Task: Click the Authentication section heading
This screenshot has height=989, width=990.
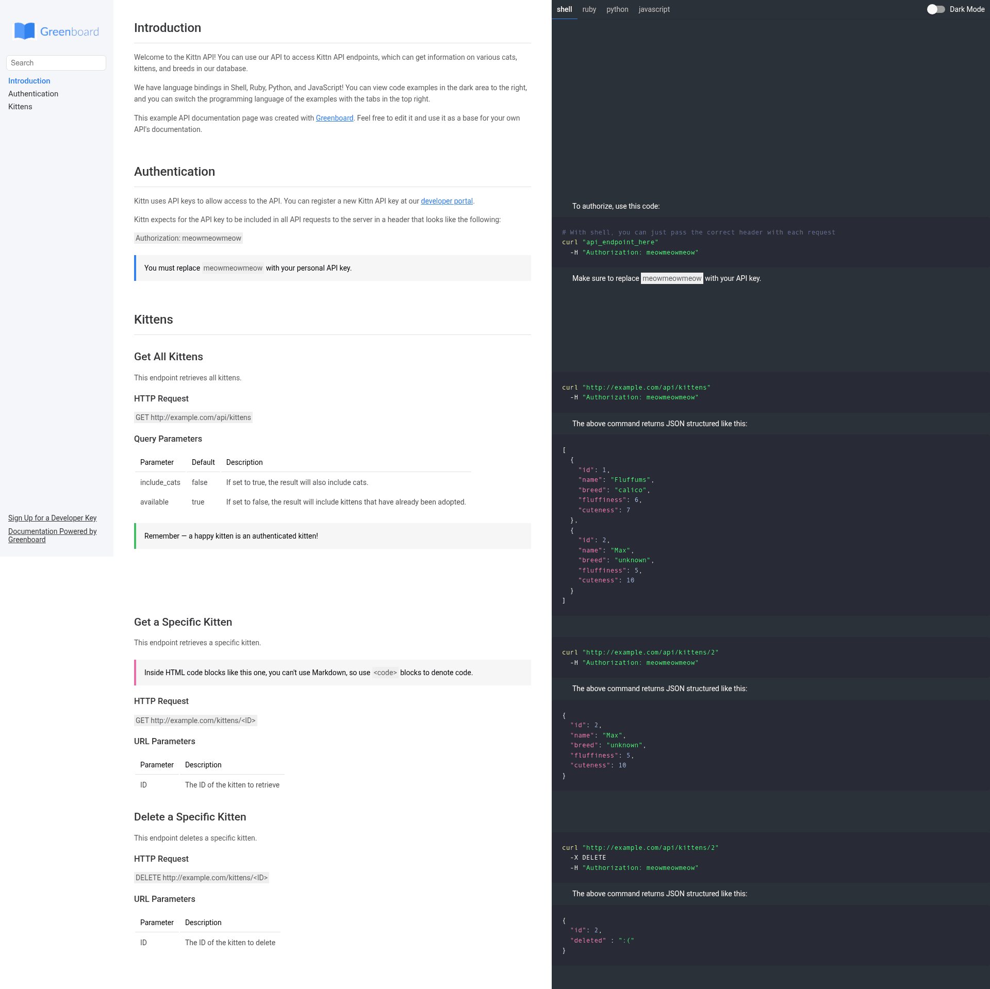Action: pyautogui.click(x=174, y=172)
